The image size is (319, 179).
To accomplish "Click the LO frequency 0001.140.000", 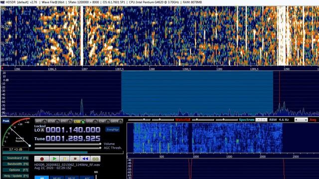I will click(73, 130).
